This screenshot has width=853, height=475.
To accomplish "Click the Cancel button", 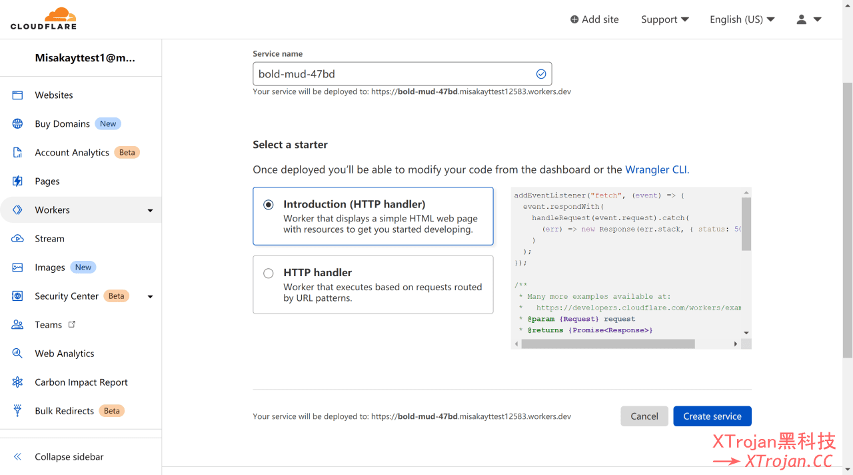I will coord(644,416).
